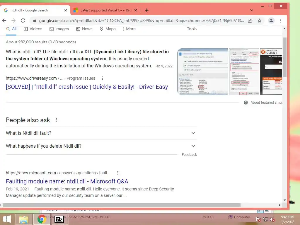Click the Feedback link under People also ask
Image resolution: width=300 pixels, height=225 pixels.
189,155
